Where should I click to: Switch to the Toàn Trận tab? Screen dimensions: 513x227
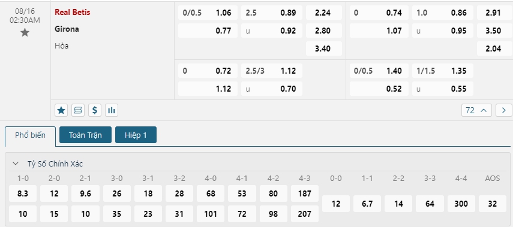pos(85,135)
